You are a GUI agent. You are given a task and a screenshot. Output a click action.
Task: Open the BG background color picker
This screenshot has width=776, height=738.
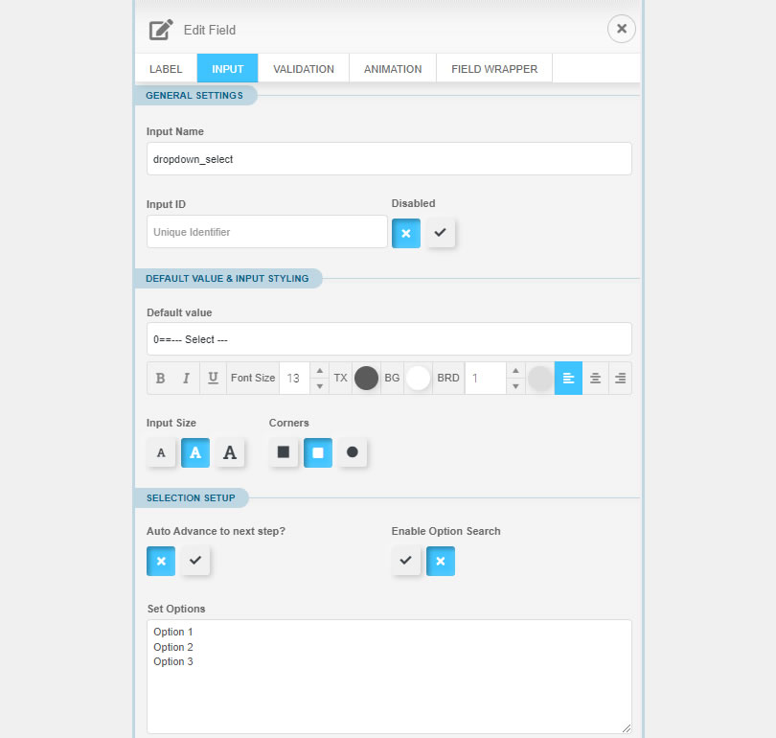tap(419, 379)
